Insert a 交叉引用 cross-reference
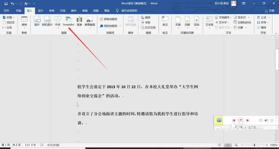 pos(148,27)
